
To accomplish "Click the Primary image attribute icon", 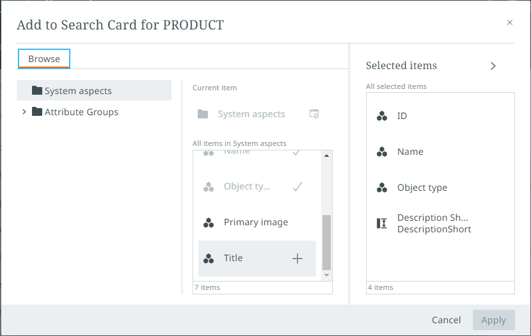I will pos(209,223).
